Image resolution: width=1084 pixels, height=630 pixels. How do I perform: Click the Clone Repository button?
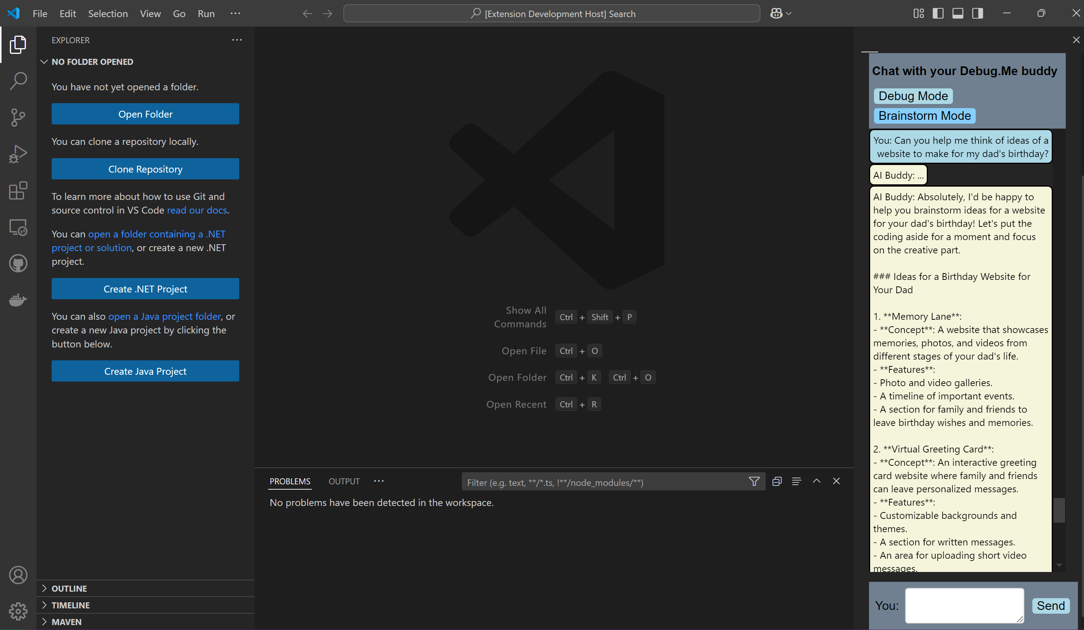[145, 169]
